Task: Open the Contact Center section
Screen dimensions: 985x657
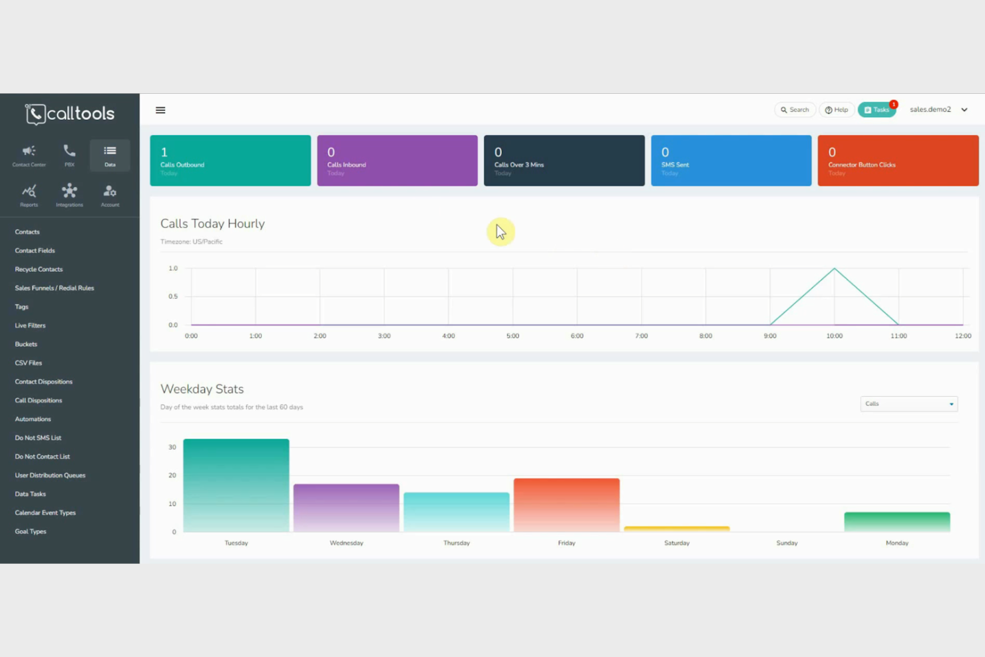Action: (x=29, y=155)
